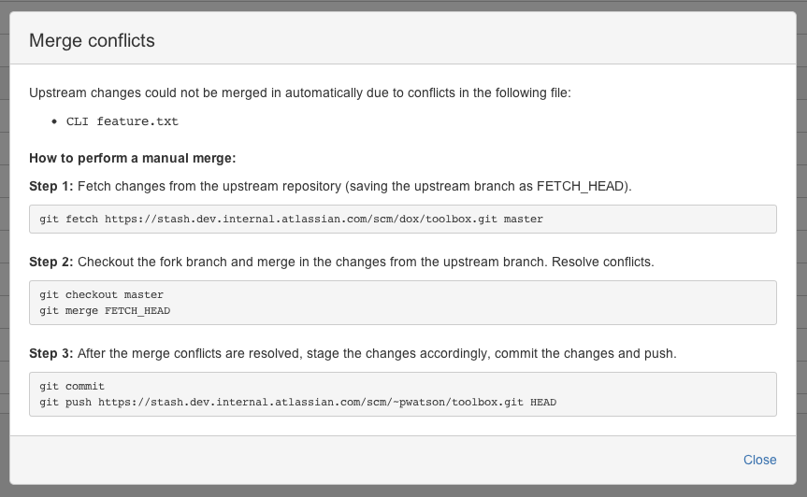
Task: Click the bullet point before the file name
Action: click(x=56, y=121)
